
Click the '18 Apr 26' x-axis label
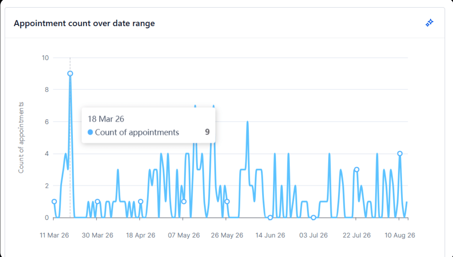point(140,235)
